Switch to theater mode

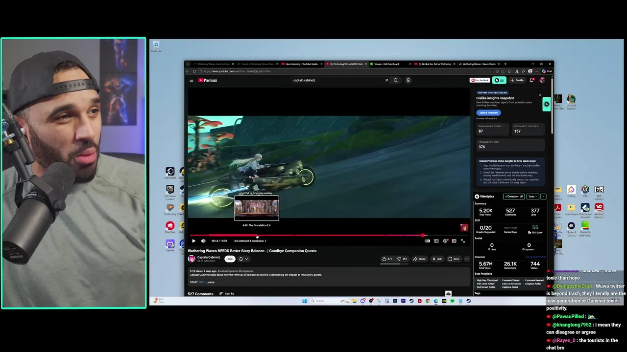pos(454,241)
